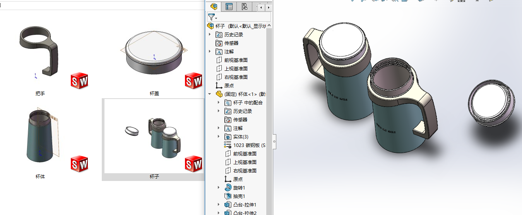
Task: Select 前视基准面 plane icon inside 杯体
Action: click(x=228, y=154)
